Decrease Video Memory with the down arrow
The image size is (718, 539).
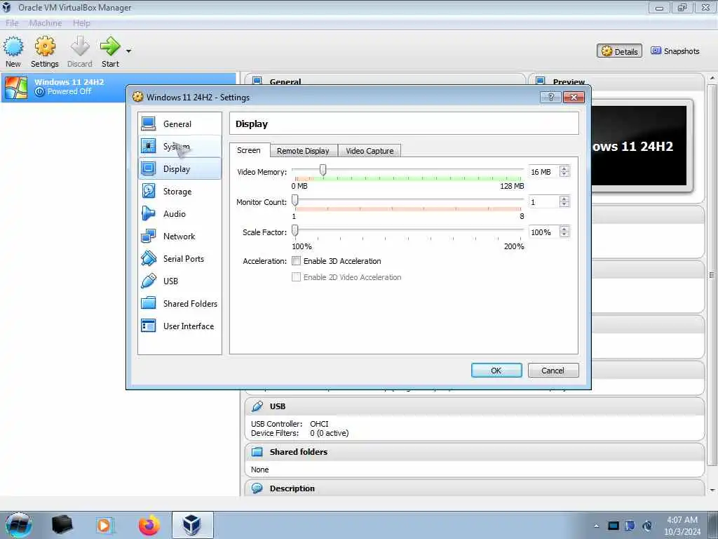[564, 175]
